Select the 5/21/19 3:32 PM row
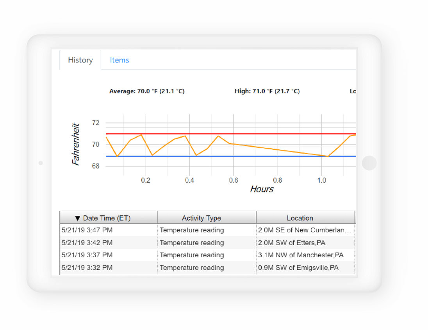The image size is (428, 330). tap(207, 267)
